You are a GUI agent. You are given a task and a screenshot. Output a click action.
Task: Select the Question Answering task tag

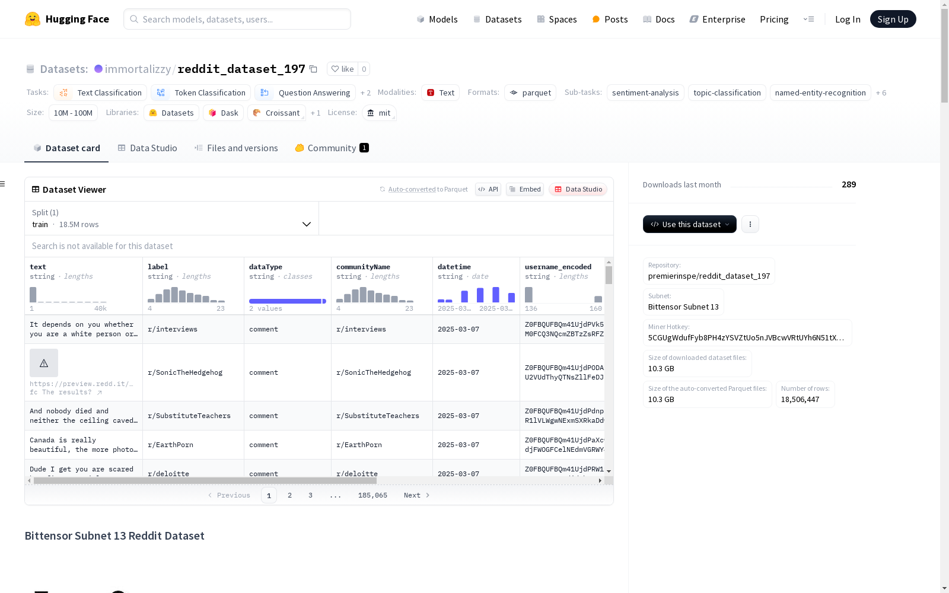(305, 93)
